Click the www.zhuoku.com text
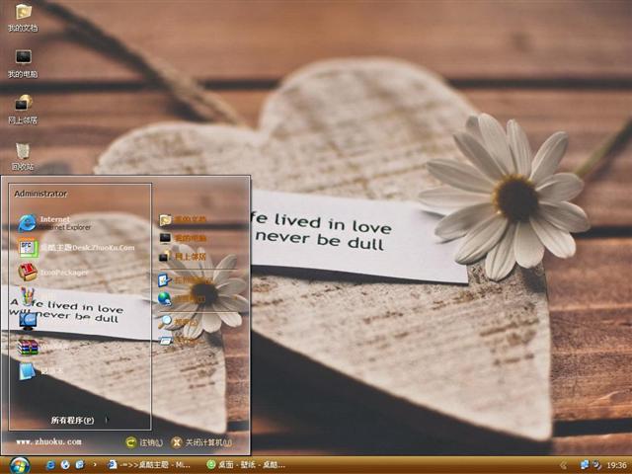Screen dimensions: 632x474 pyautogui.click(x=48, y=441)
